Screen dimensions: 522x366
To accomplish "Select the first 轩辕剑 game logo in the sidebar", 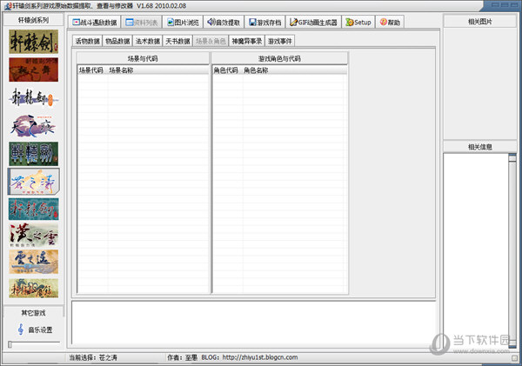I will 35,40.
